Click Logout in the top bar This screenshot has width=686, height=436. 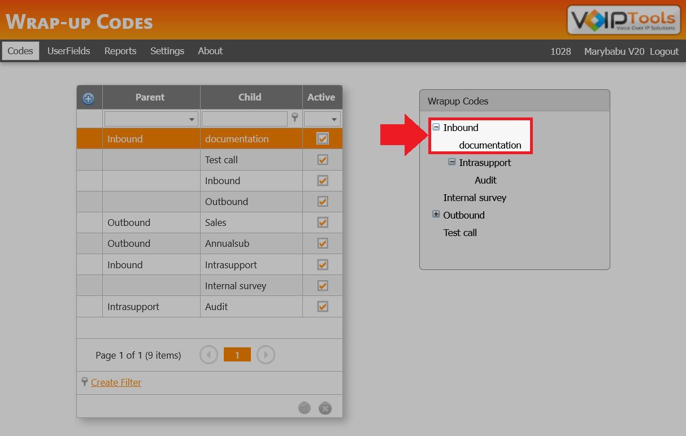pyautogui.click(x=664, y=51)
